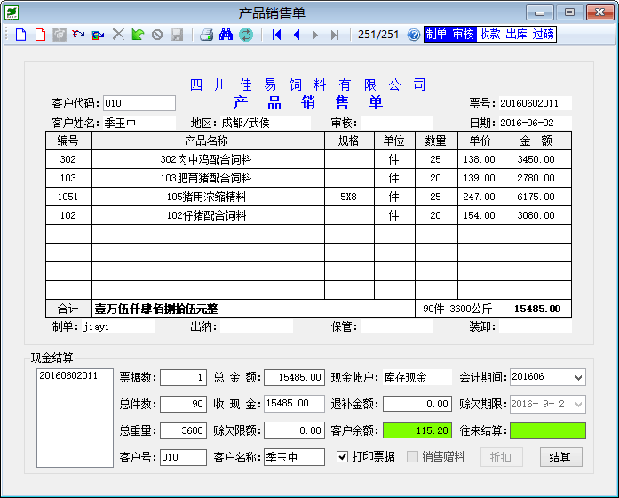Click the cancel circle-slash icon

pos(157,35)
